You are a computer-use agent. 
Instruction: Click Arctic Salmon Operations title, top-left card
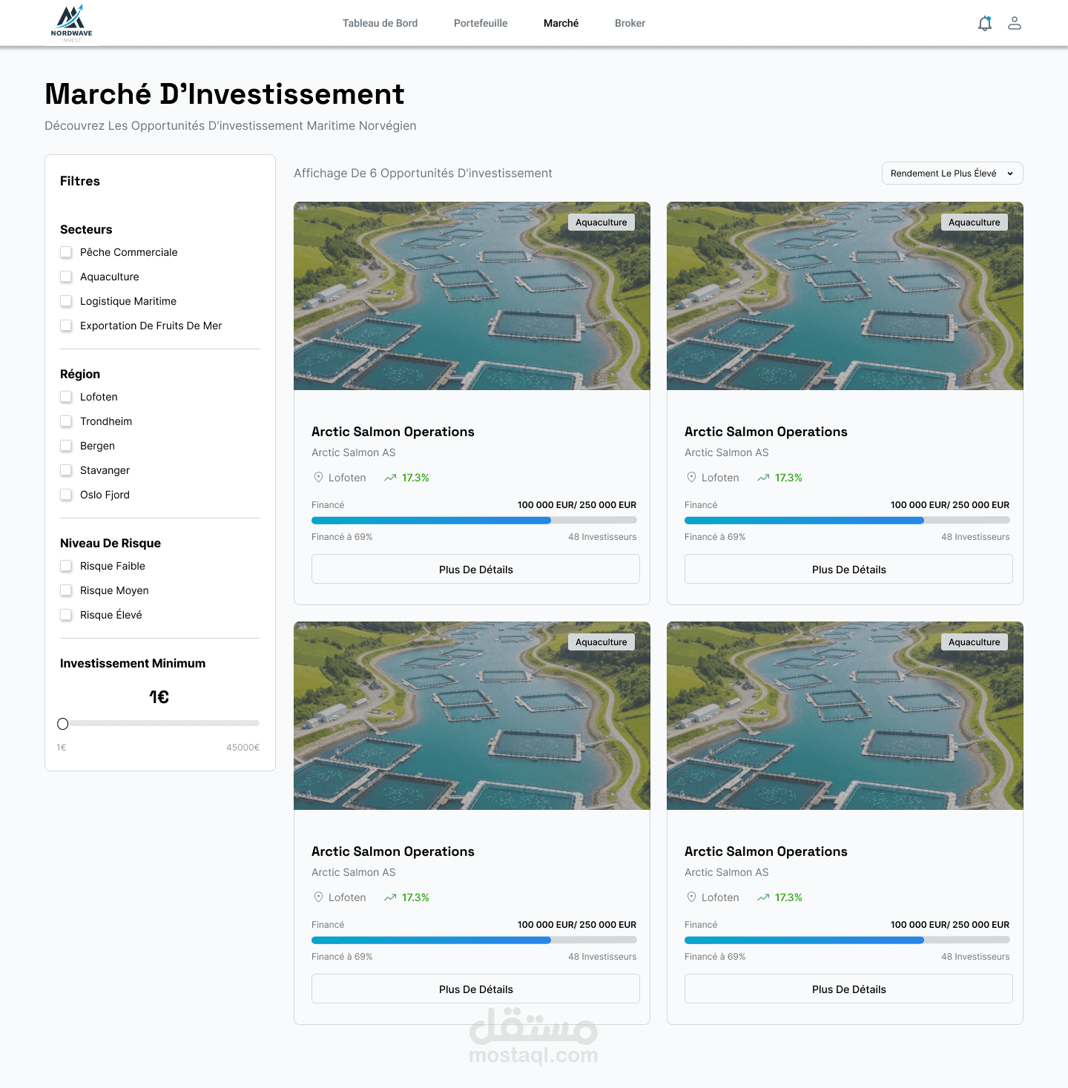coord(393,432)
